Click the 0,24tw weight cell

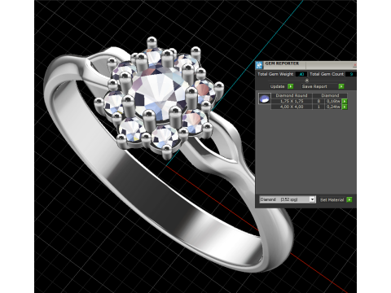point(333,107)
